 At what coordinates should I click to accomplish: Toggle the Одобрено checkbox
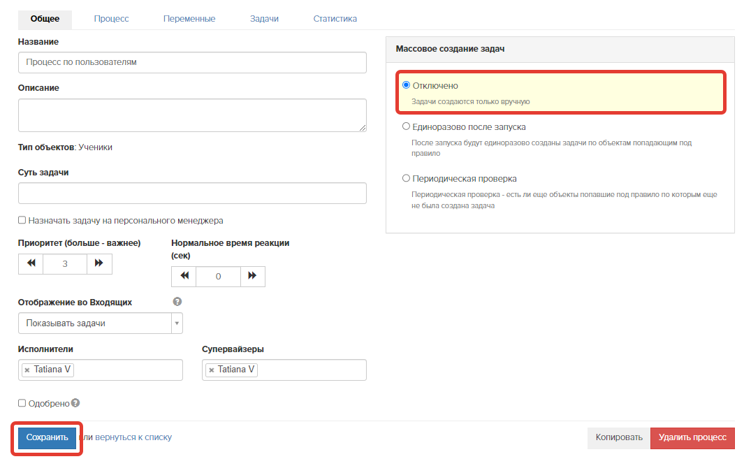point(22,403)
